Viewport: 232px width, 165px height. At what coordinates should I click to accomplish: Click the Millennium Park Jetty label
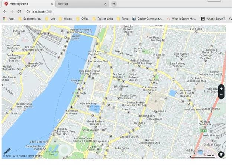click(72, 112)
